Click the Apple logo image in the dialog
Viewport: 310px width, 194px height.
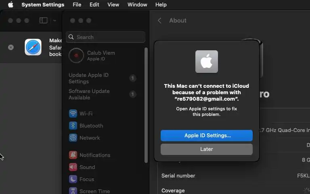click(x=207, y=62)
